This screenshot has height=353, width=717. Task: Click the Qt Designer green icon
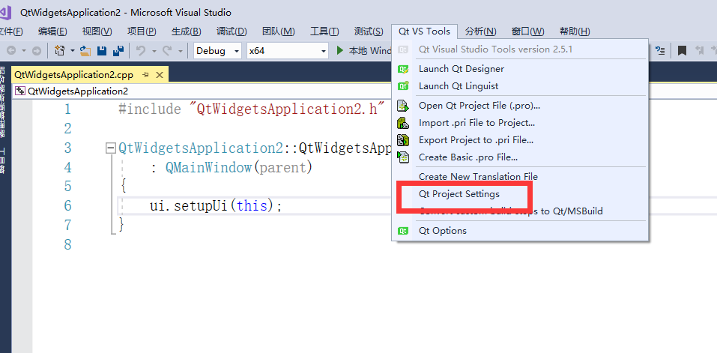(403, 69)
